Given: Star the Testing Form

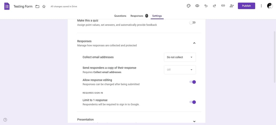Looking at the screenshot, I should [44, 6].
